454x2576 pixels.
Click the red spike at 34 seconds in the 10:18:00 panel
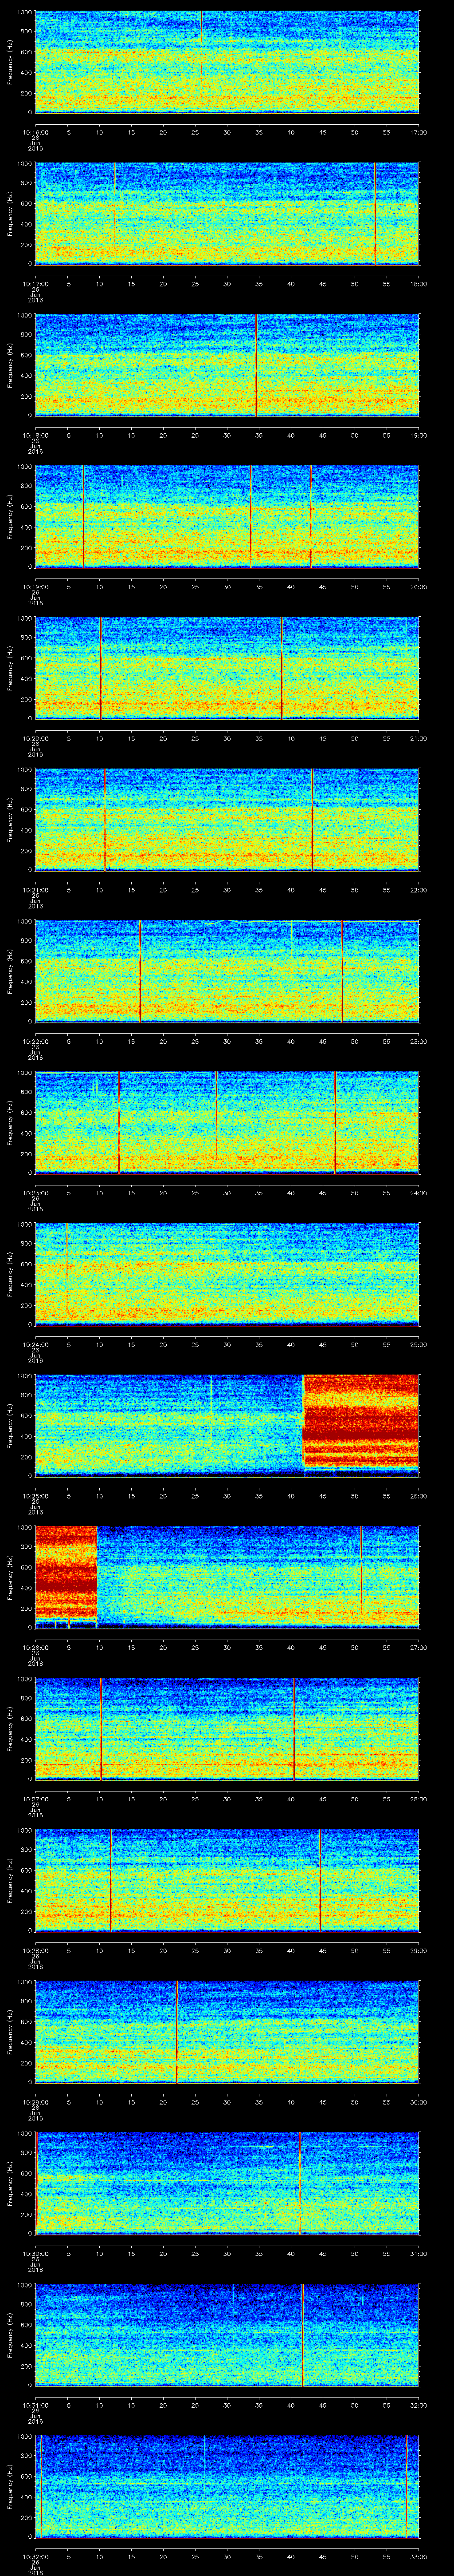(256, 365)
